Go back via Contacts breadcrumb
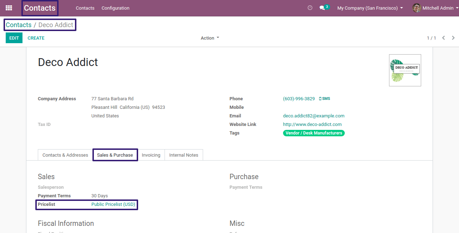This screenshot has width=459, height=233. 19,25
